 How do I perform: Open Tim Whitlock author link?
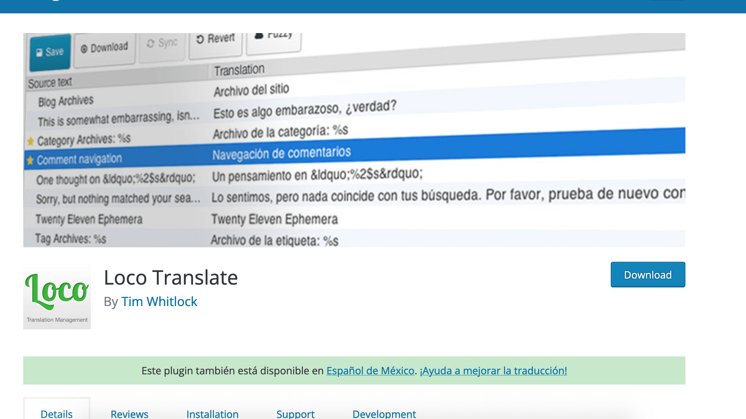coord(159,301)
